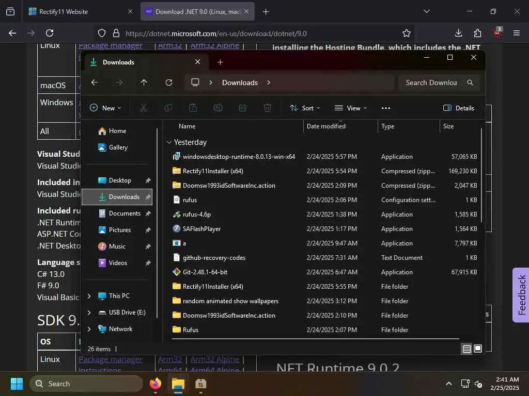This screenshot has width=529, height=396.
Task: Open the New dropdown in Explorer
Action: point(105,108)
